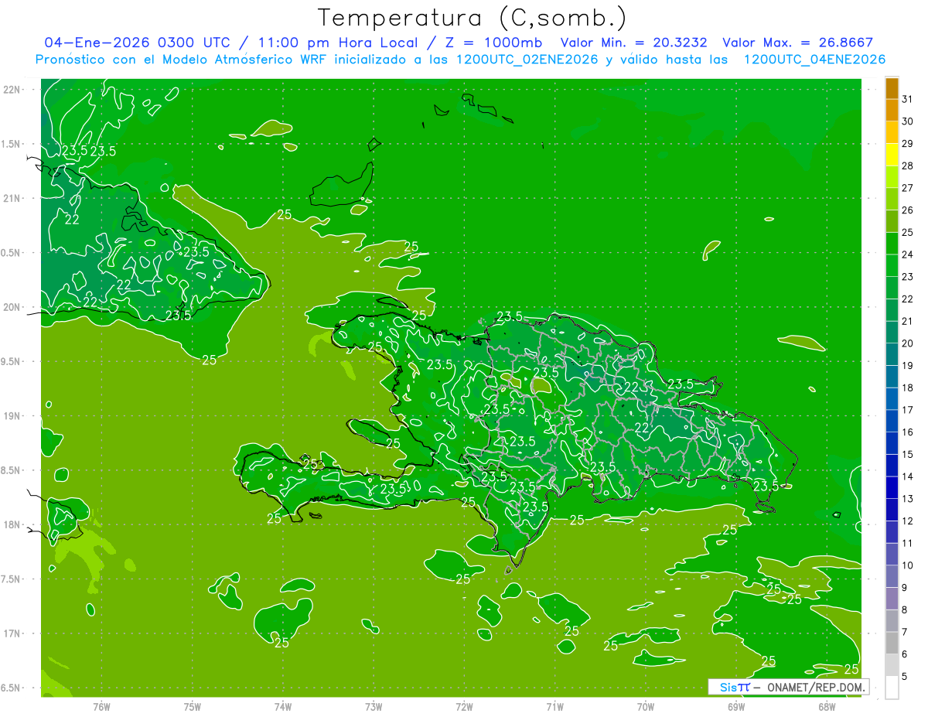Click the "Temperatura (C,somb.)" chart title

[472, 19]
